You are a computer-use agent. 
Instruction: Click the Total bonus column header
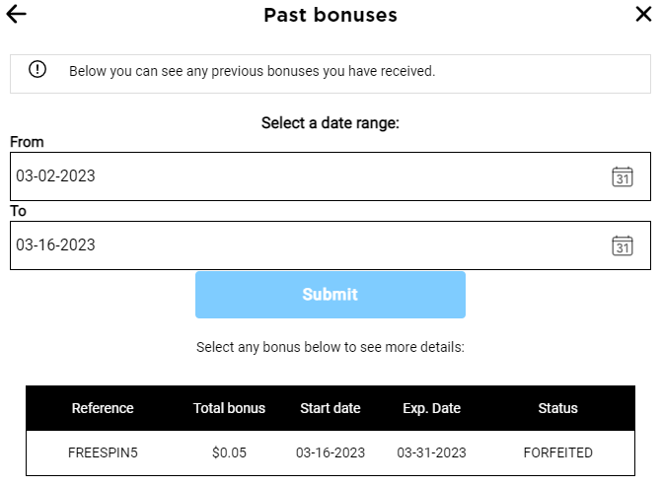[229, 408]
